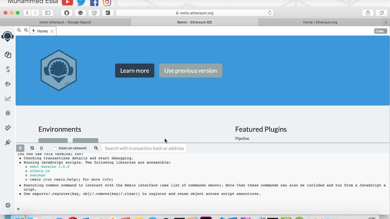Viewport: 390px width, 219px height.
Task: Click Use previous version button
Action: [191, 71]
